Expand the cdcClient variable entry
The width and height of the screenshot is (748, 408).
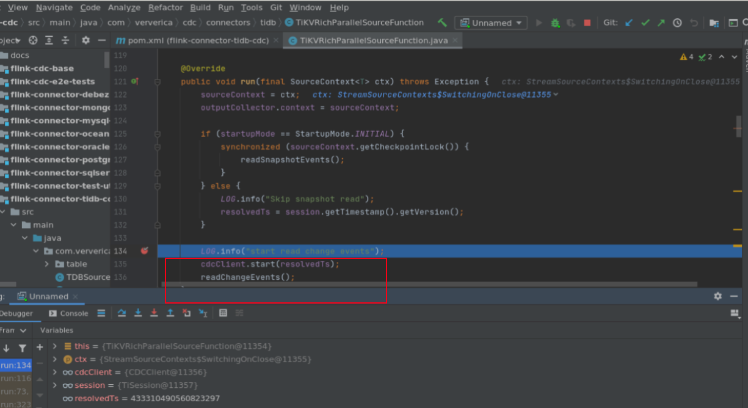[x=54, y=372]
